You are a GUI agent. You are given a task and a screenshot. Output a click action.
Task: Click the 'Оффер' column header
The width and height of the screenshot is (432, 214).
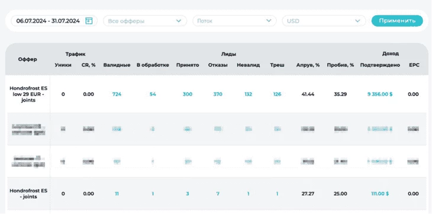[28, 60]
